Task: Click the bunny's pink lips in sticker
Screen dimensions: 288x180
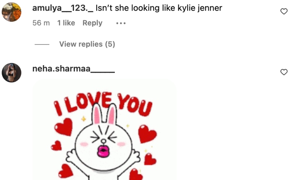Action: click(103, 151)
